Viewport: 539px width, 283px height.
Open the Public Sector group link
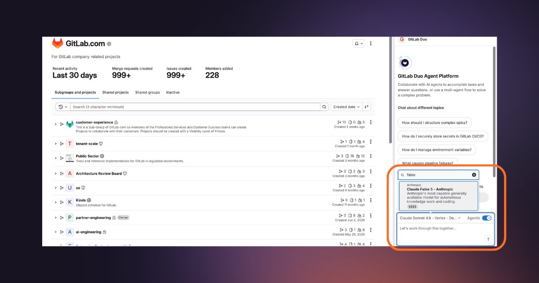(87, 156)
